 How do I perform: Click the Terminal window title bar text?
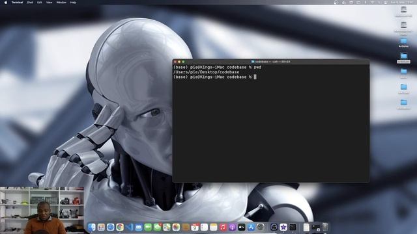[272, 62]
